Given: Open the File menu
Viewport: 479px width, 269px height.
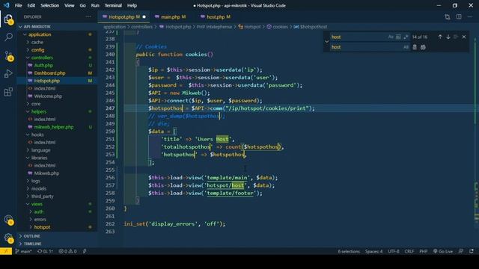Looking at the screenshot, I should [18, 5].
